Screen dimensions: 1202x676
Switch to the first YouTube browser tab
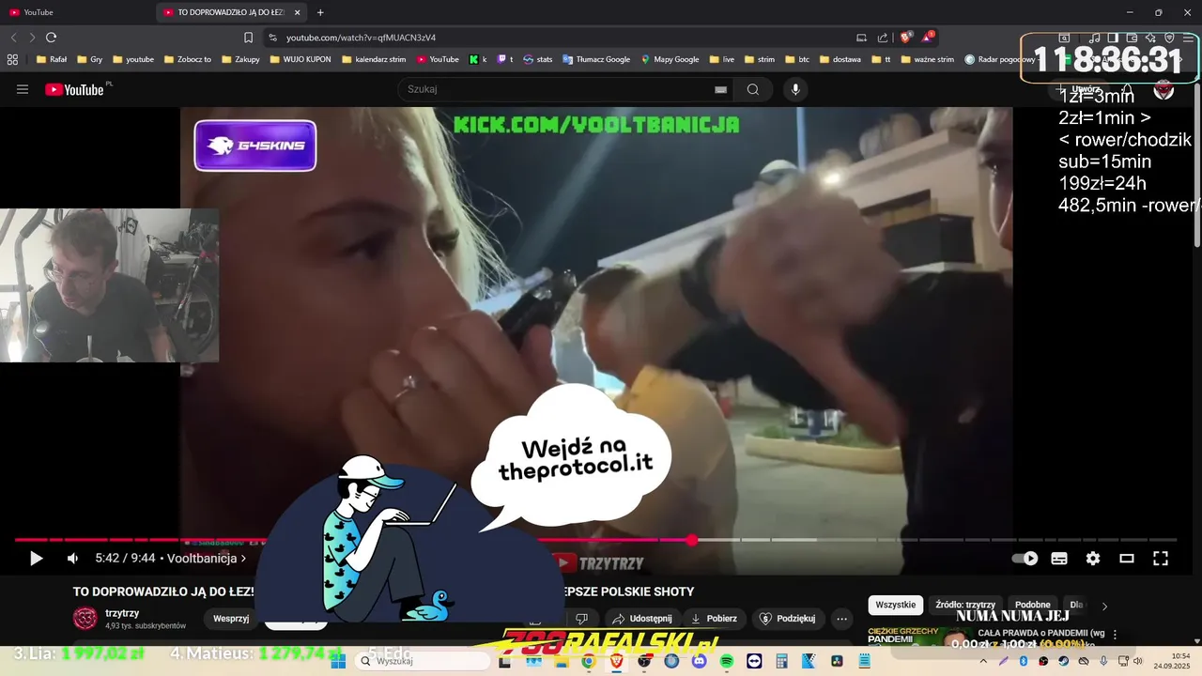click(75, 12)
